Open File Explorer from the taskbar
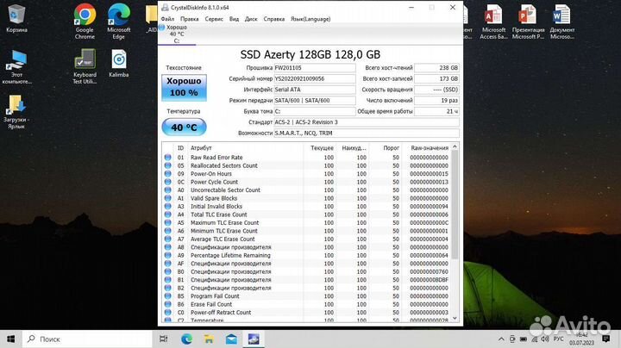This screenshot has height=348, width=621. (x=209, y=339)
